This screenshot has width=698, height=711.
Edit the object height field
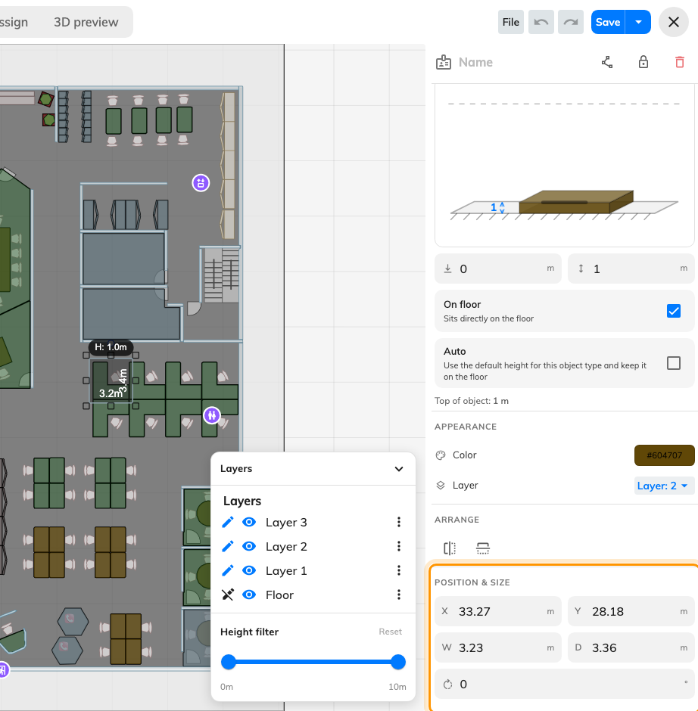point(631,269)
